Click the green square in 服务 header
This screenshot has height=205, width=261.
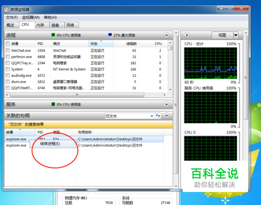click(53, 104)
